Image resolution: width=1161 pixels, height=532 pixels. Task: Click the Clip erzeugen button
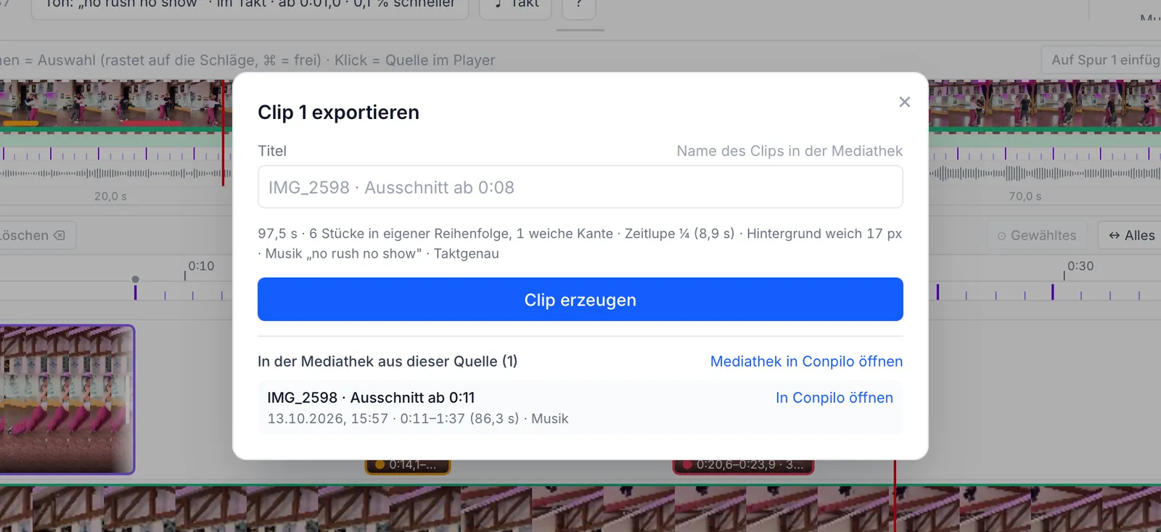[x=580, y=300]
